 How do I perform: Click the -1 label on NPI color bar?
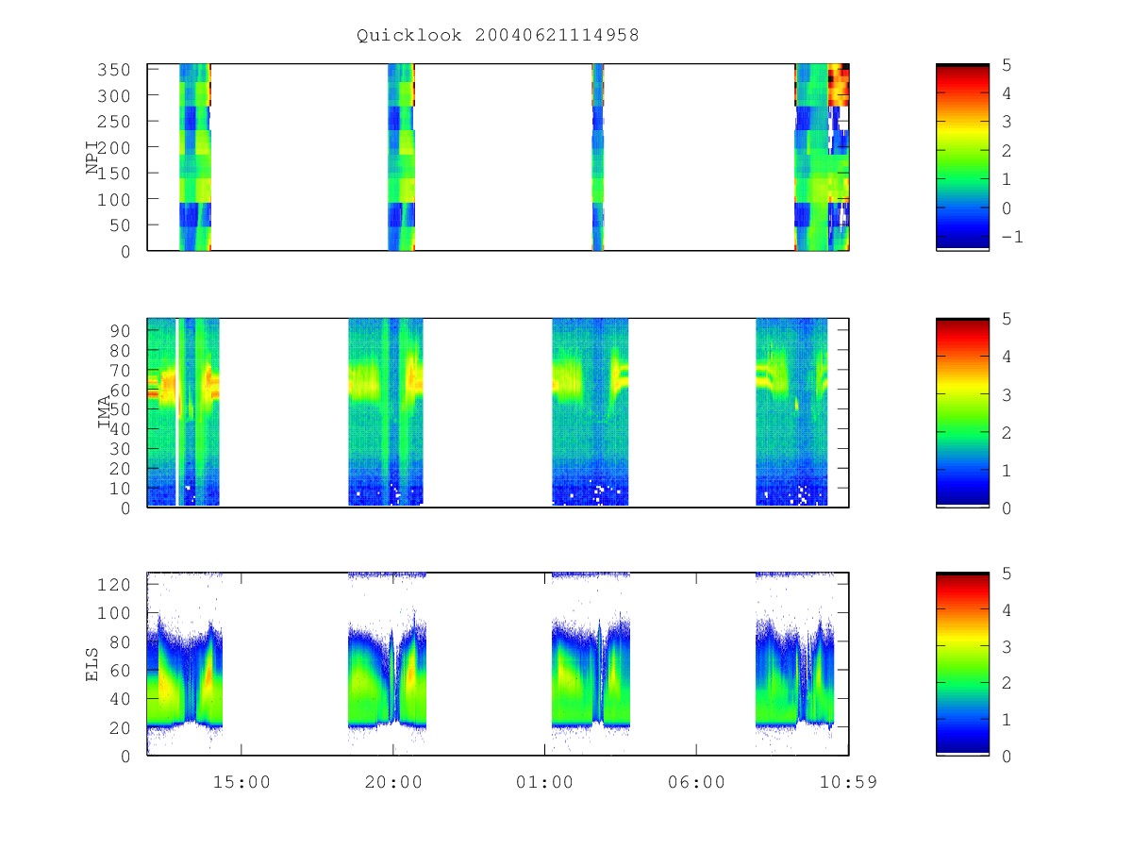coord(1011,237)
